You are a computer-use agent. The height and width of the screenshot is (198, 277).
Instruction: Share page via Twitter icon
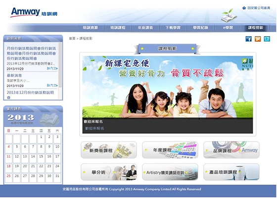(x=267, y=39)
